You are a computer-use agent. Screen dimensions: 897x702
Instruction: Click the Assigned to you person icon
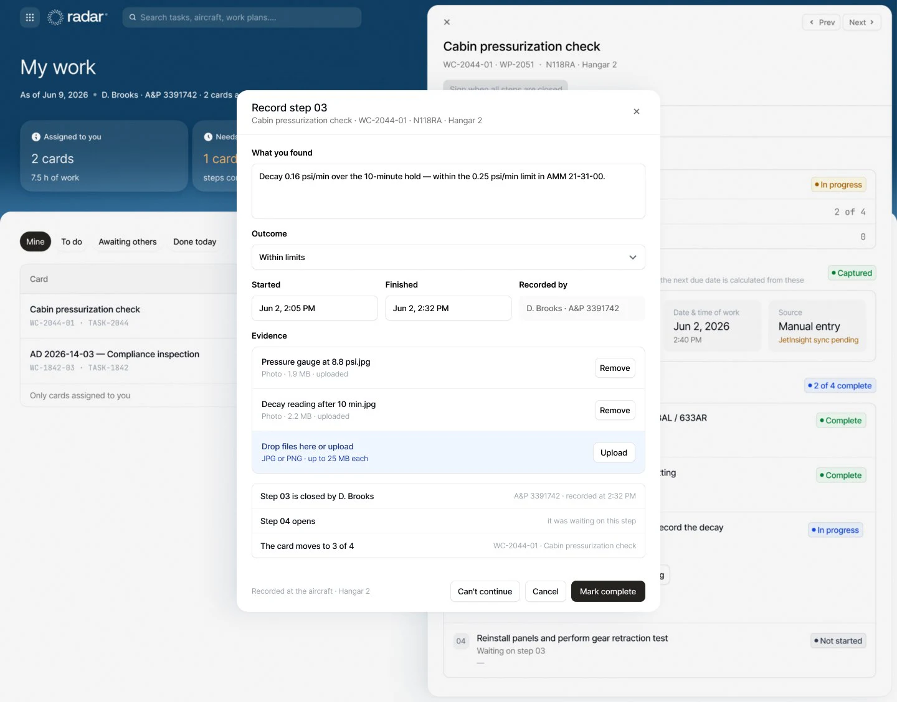36,137
